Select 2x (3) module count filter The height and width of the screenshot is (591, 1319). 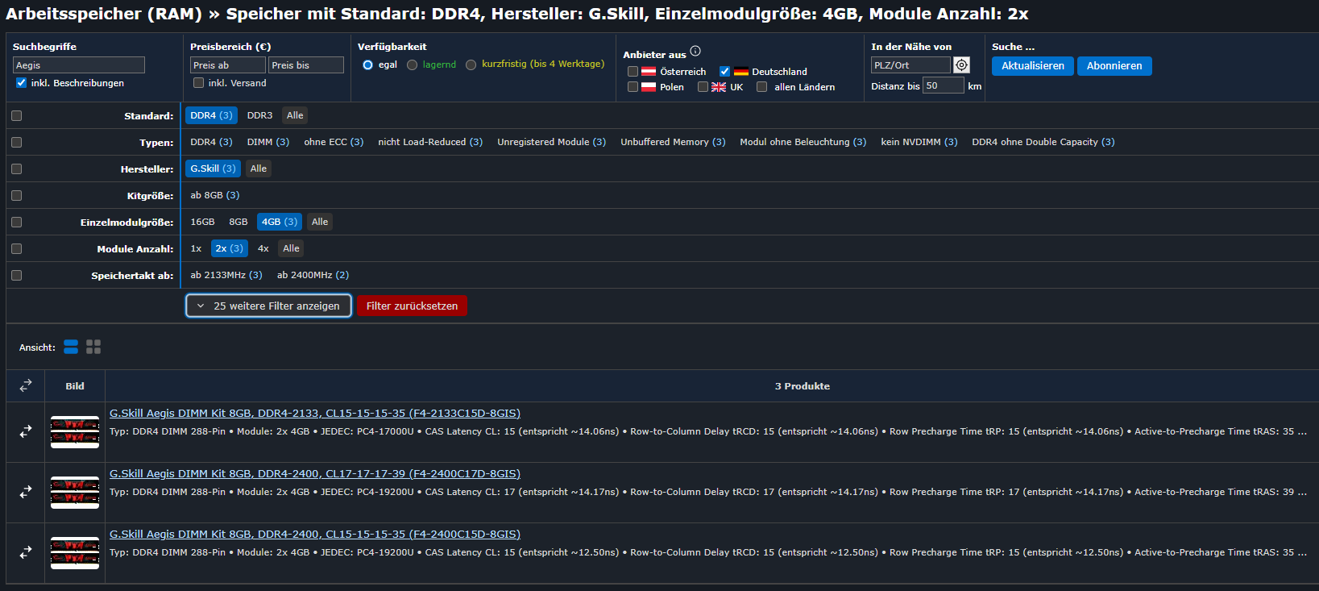point(229,248)
